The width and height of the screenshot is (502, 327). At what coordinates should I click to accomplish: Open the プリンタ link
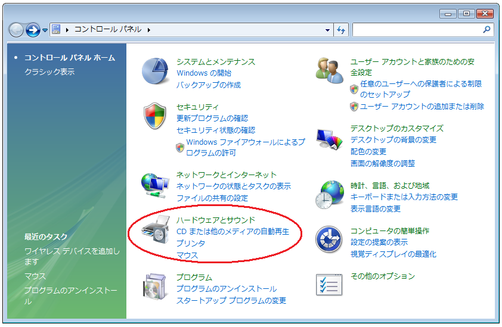pyautogui.click(x=191, y=244)
